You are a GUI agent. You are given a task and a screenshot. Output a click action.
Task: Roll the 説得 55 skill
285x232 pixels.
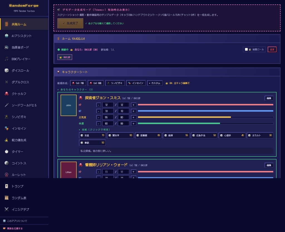[x=176, y=135]
